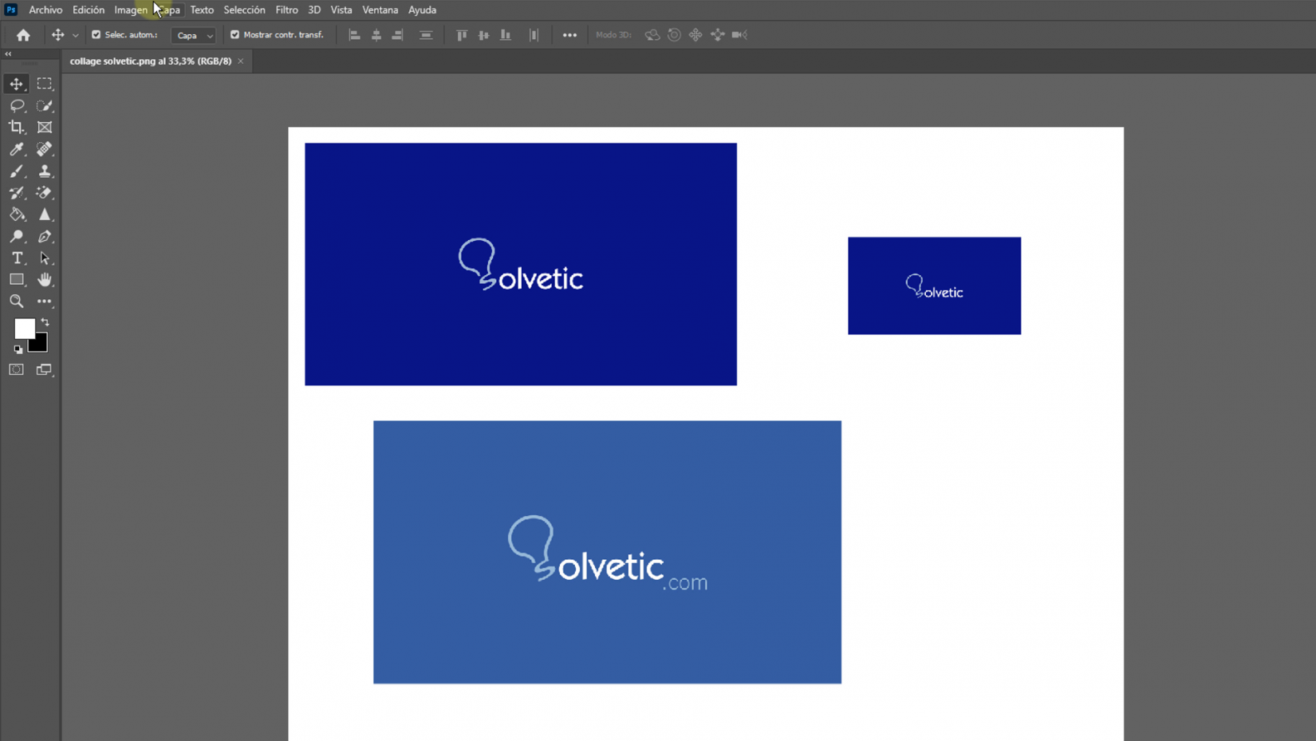This screenshot has width=1316, height=741.
Task: Open the Imagen menu
Action: pyautogui.click(x=131, y=10)
